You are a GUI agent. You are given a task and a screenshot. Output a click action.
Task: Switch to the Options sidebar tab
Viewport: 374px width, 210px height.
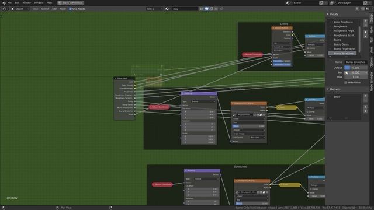point(372,62)
